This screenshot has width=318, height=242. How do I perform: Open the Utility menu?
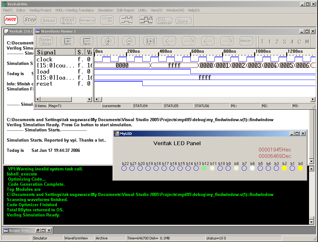pyautogui.click(x=142, y=10)
